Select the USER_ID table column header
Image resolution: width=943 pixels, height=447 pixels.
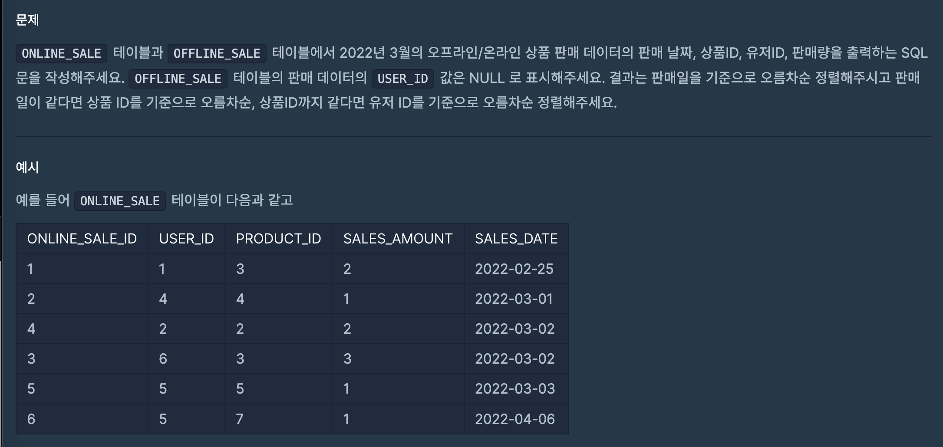pos(186,239)
